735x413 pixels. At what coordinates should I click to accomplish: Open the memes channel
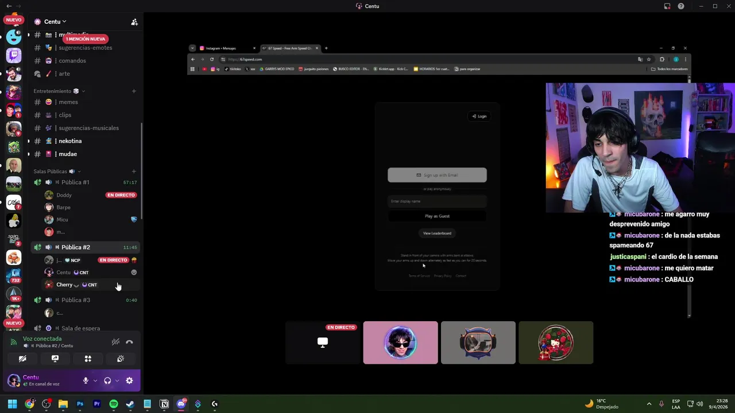[x=84, y=102]
